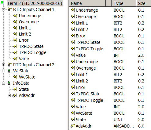This screenshot has height=130, width=151.
Task: Sort the list by the Type column header
Action: pos(124,3)
